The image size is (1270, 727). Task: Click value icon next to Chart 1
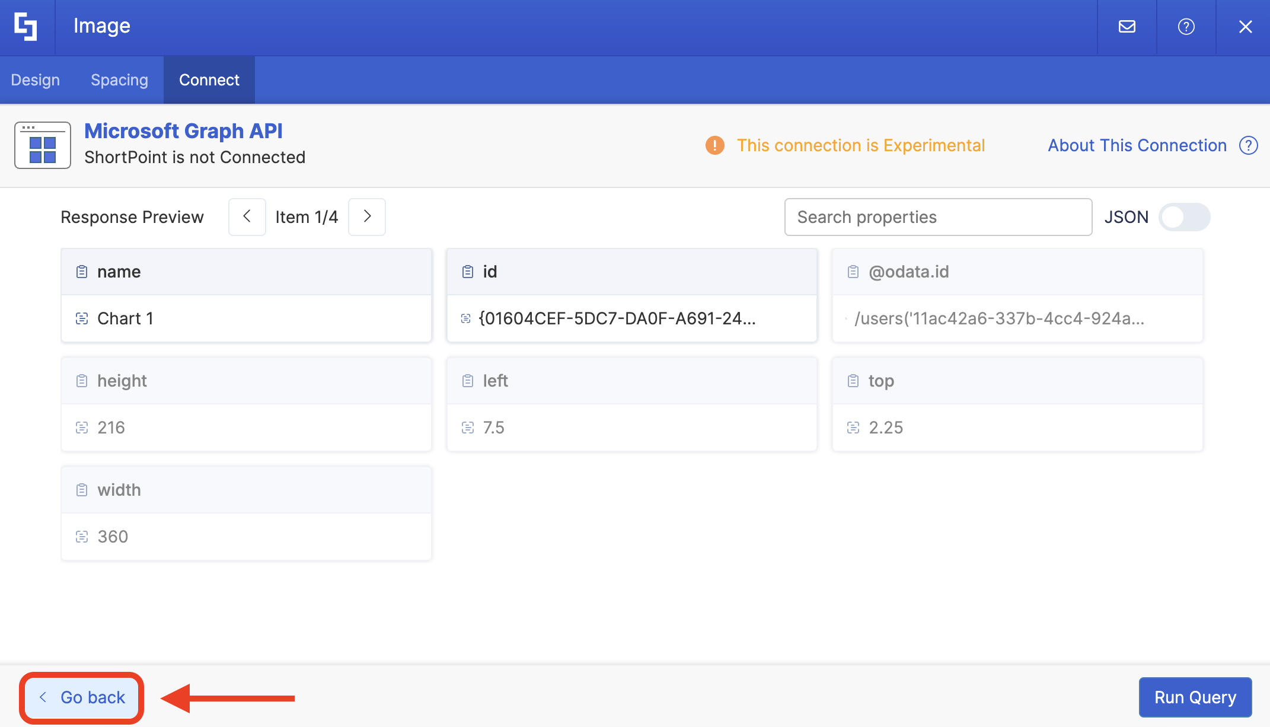[x=82, y=318]
